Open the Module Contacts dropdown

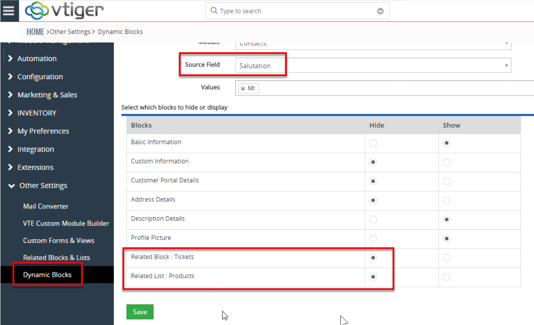click(x=373, y=44)
